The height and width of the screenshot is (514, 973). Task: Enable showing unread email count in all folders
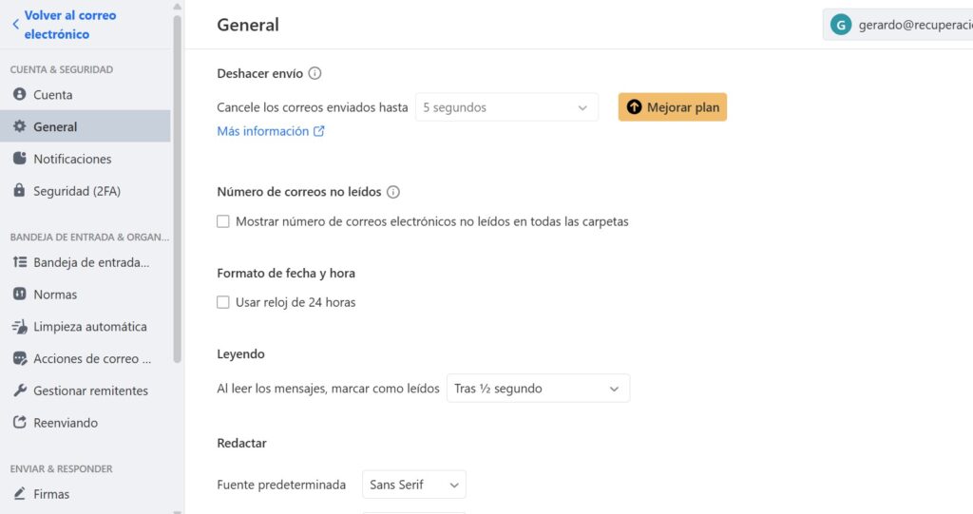click(x=223, y=221)
